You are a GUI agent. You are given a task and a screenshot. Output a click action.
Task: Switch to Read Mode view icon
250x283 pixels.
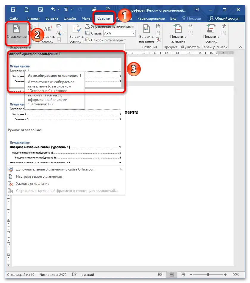[160, 274]
